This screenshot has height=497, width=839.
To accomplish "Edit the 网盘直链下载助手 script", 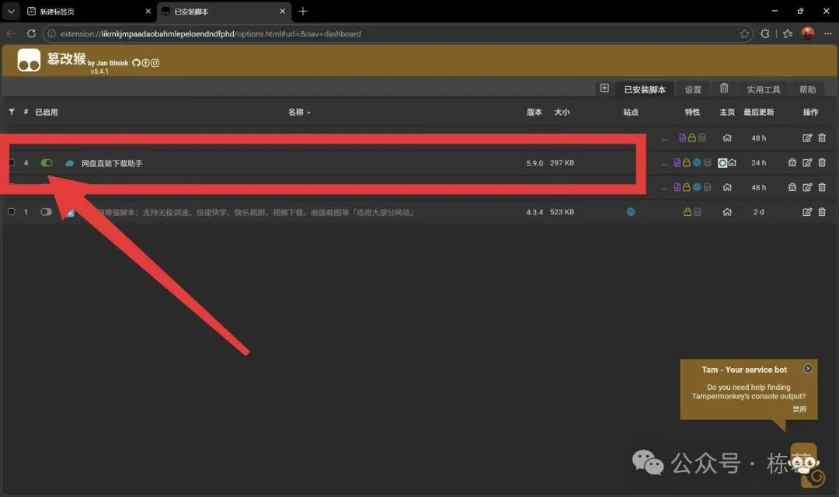I will click(807, 163).
